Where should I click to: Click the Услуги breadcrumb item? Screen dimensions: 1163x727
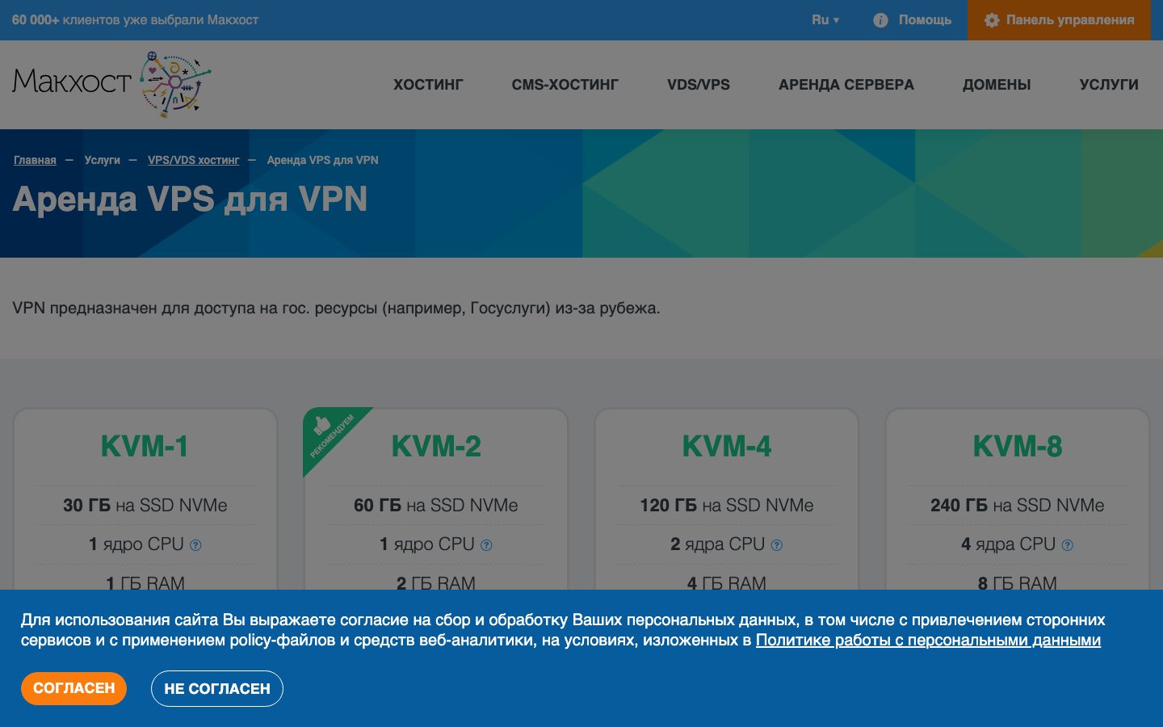coord(103,160)
